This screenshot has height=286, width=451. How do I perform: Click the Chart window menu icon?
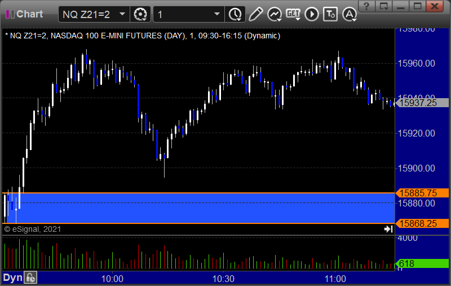10,14
